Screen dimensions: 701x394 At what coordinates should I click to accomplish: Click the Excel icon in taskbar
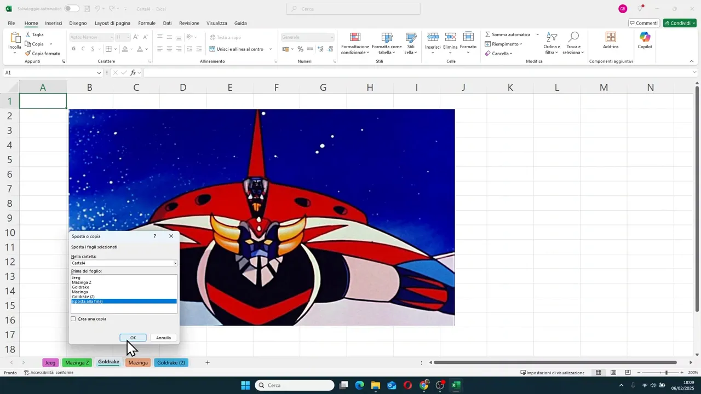(456, 385)
